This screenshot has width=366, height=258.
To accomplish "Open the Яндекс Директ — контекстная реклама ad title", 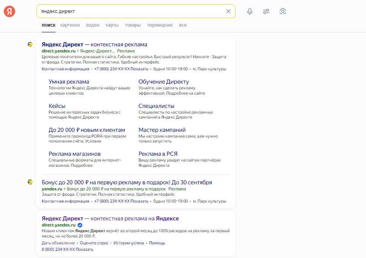I will 94,44.
